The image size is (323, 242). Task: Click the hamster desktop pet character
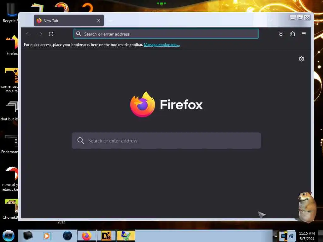point(306,207)
